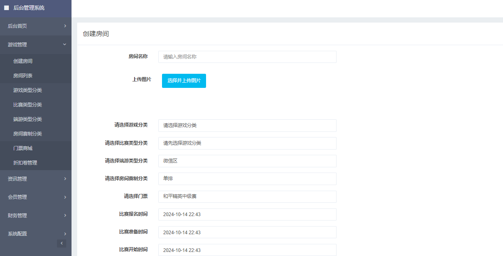Click the 比赛开始时间 date field

click(247, 250)
